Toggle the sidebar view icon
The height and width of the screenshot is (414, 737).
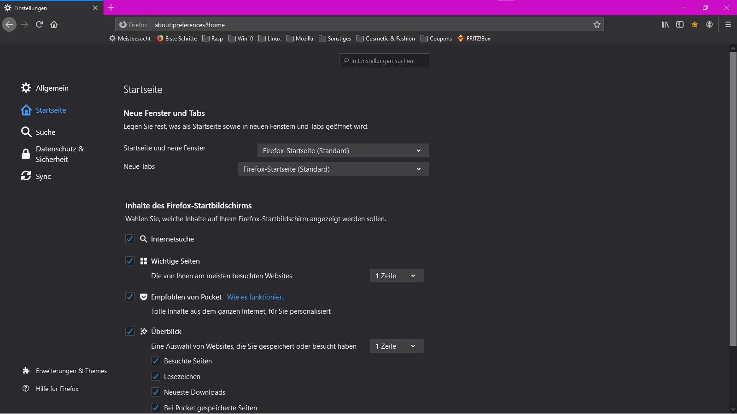680,24
